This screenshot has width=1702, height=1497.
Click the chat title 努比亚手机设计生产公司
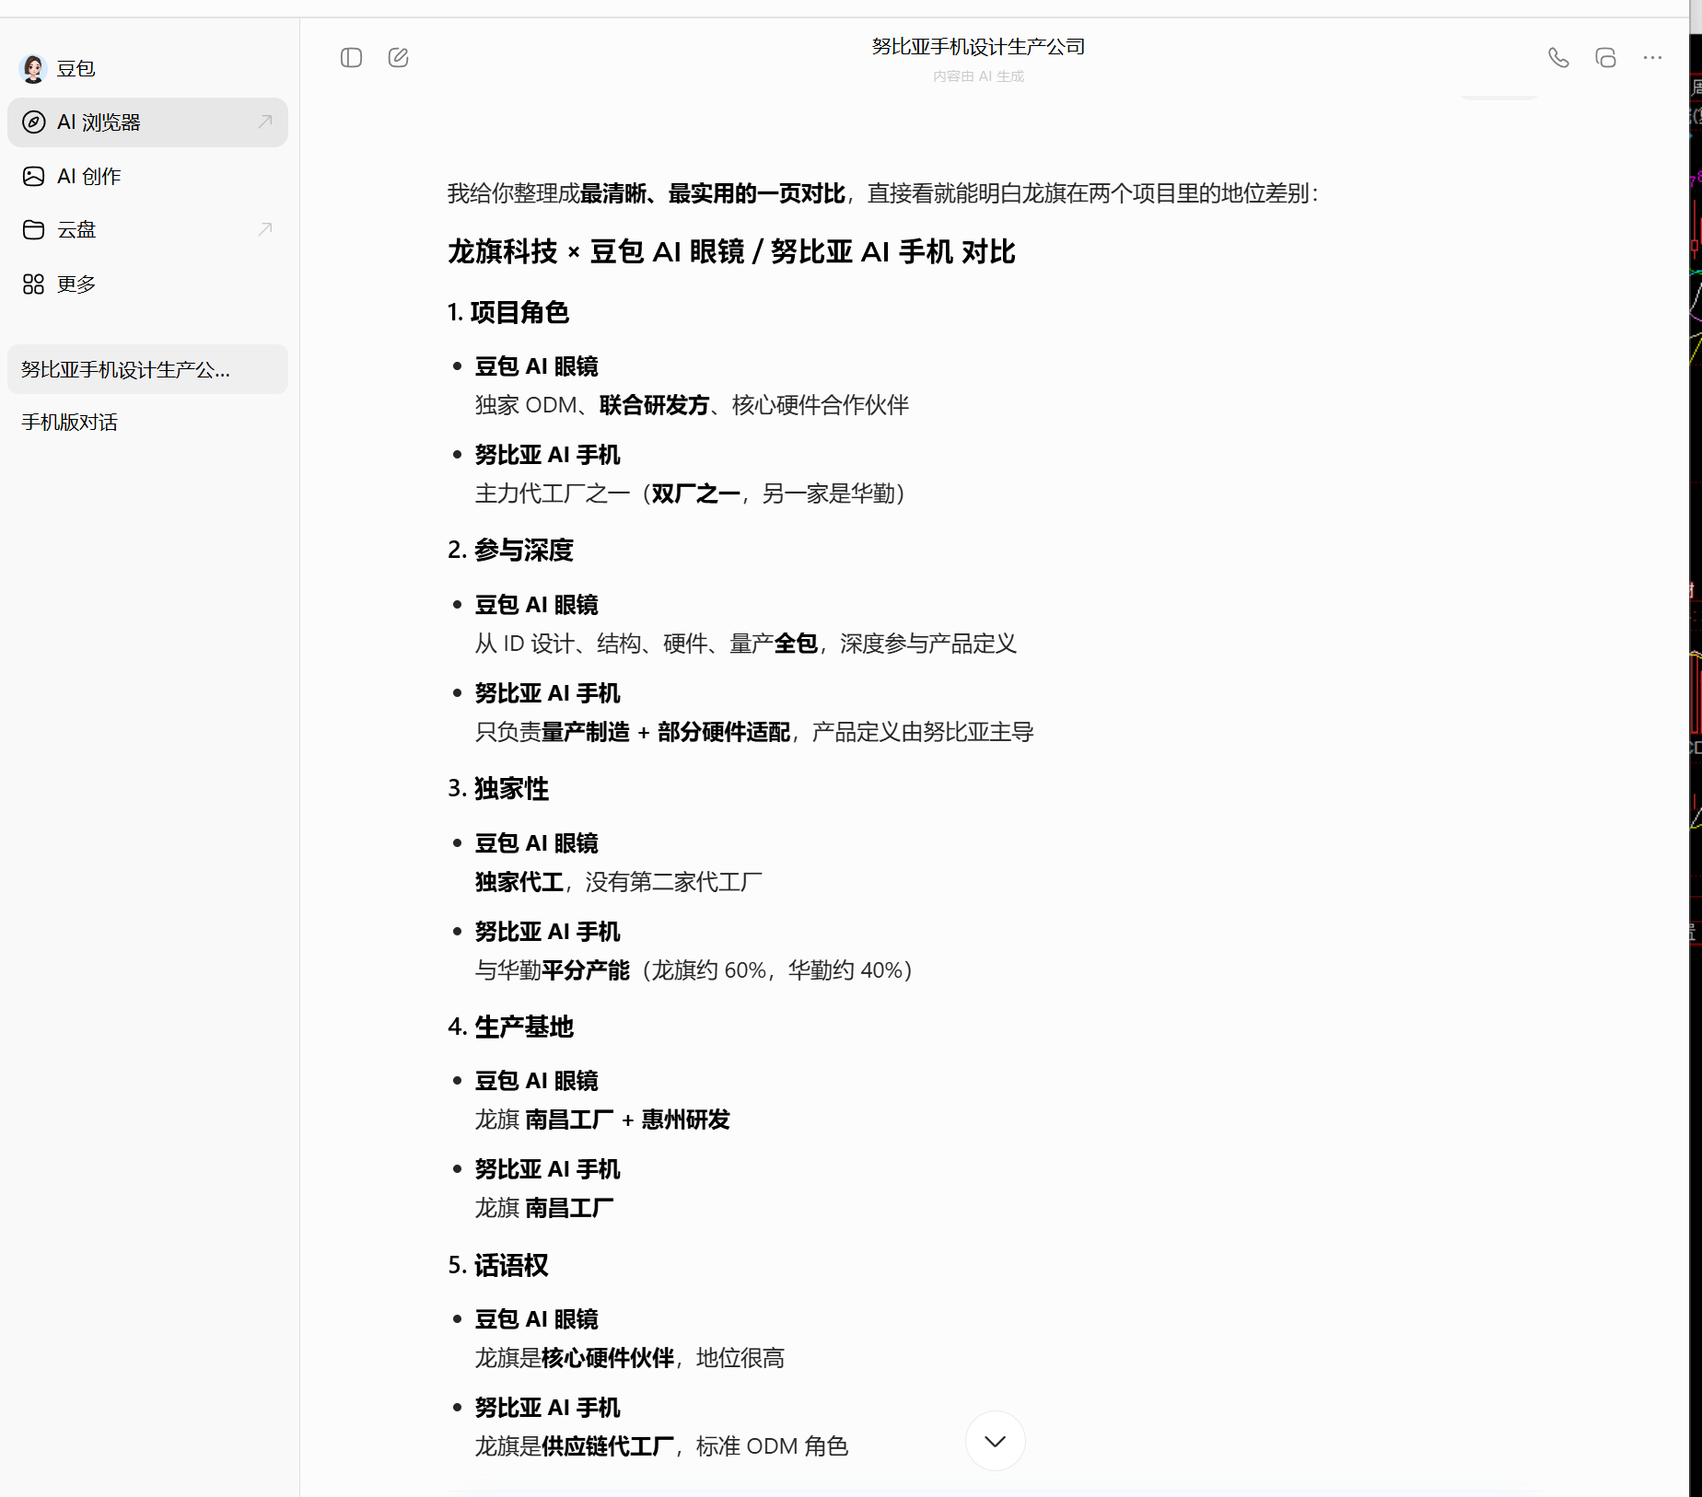point(978,47)
